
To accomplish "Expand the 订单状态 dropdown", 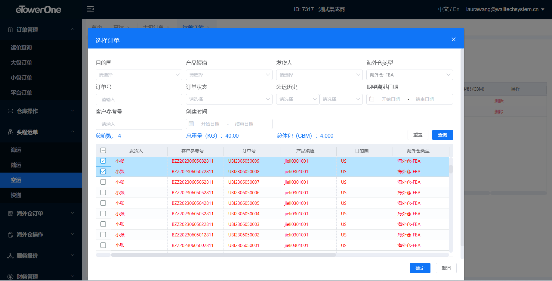I will pyautogui.click(x=229, y=99).
